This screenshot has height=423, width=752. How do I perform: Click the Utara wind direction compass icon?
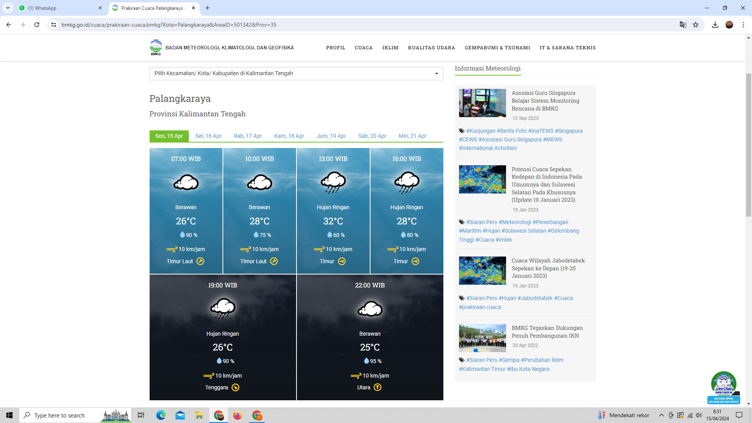378,387
